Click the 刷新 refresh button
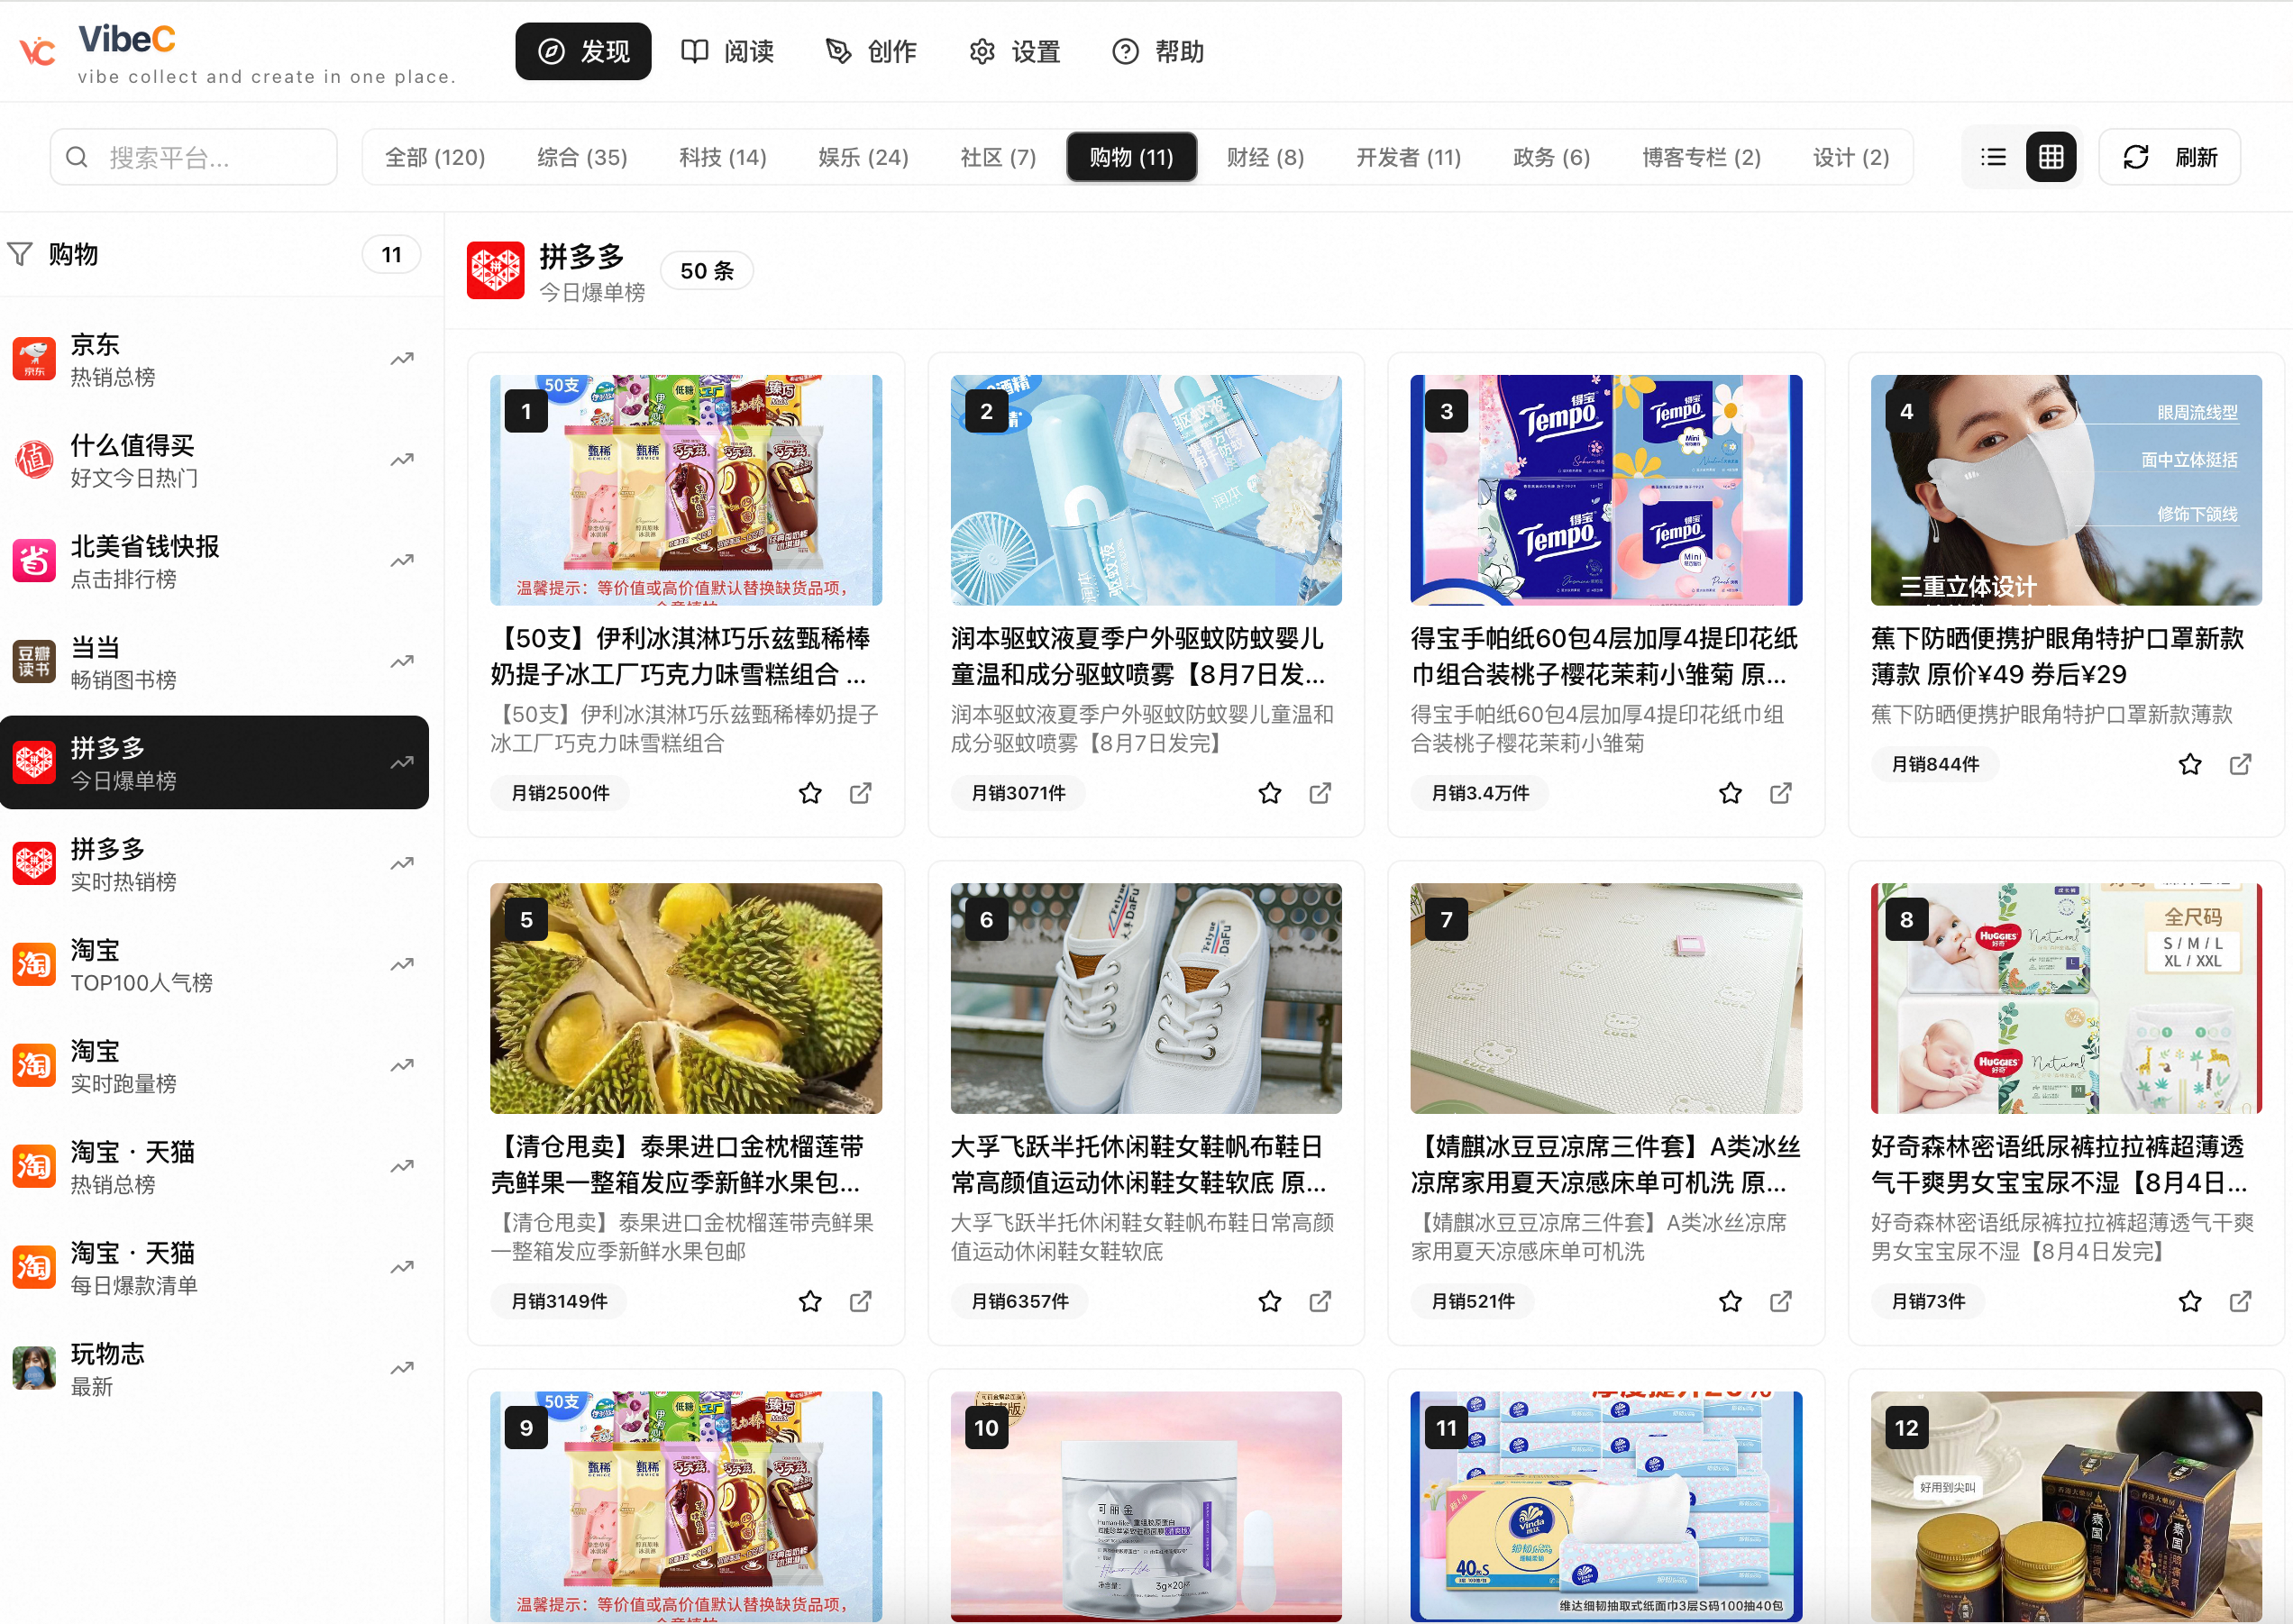2293x1624 pixels. pos(2169,157)
